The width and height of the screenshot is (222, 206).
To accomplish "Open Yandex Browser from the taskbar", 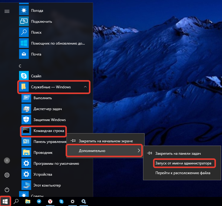I will click(50, 201).
